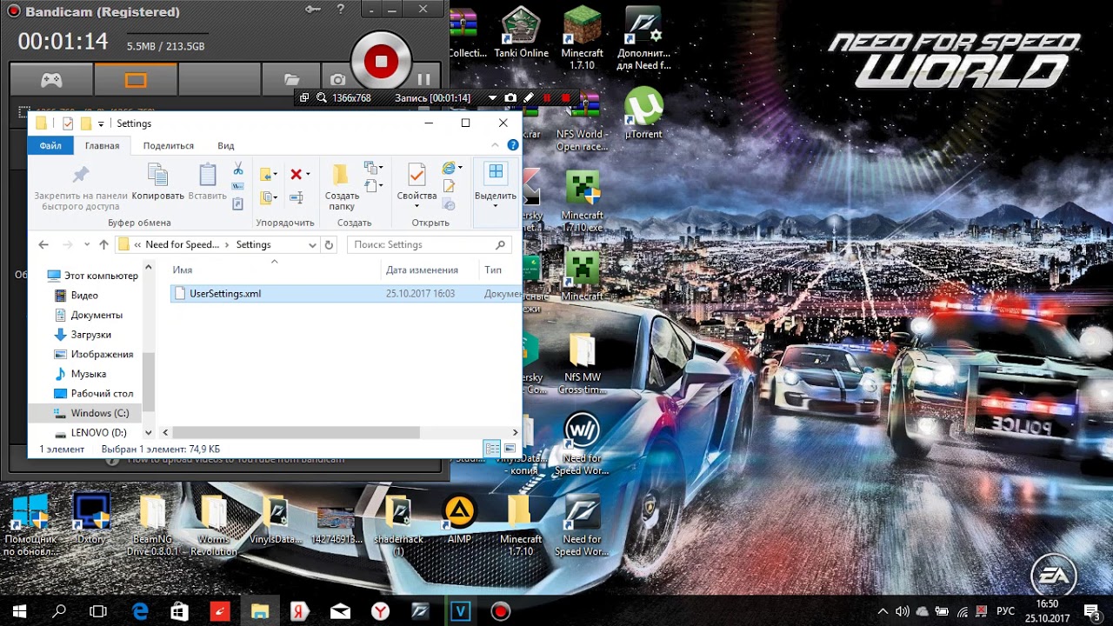Click the Up one level arrow
This screenshot has height=626, width=1113.
click(103, 245)
